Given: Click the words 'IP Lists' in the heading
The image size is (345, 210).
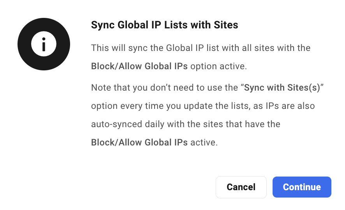Looking at the screenshot, I should (x=169, y=25).
